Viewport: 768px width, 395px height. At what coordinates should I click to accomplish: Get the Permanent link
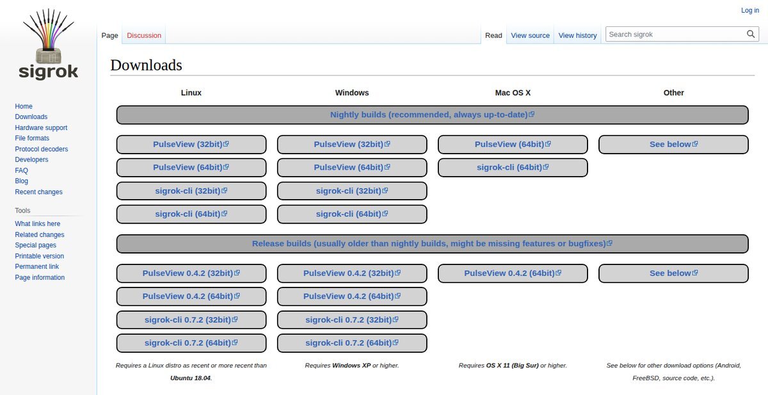(37, 266)
